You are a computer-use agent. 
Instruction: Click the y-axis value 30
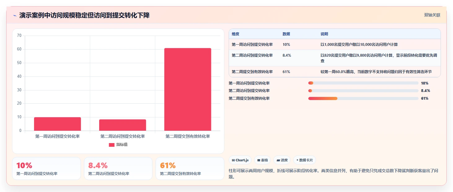tap(19, 90)
